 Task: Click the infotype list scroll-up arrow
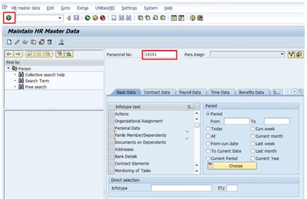click(197, 113)
